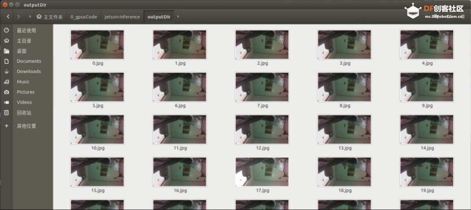Screen dimensions: 471x210
Task: Open Music via its note icon
Action: point(7,81)
